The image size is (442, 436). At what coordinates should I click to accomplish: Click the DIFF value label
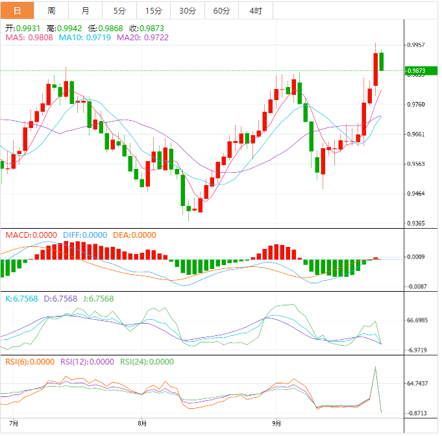coord(85,235)
